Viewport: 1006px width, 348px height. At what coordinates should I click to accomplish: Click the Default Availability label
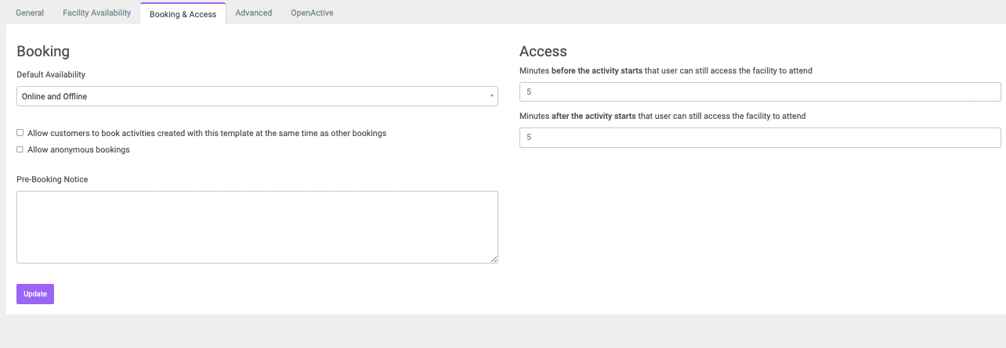pos(51,74)
